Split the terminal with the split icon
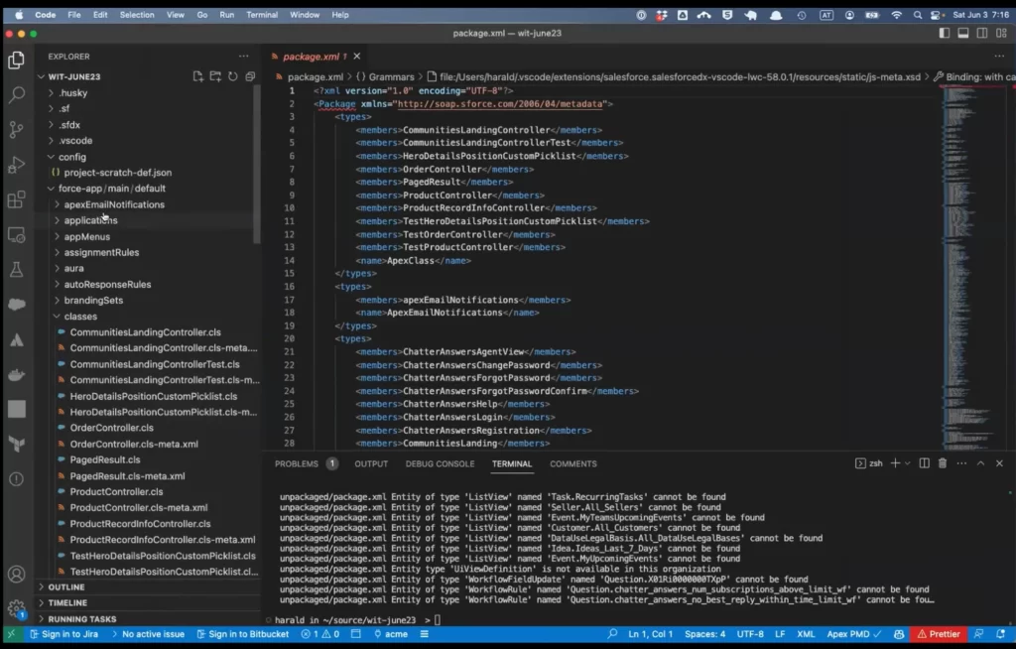This screenshot has width=1016, height=649. pyautogui.click(x=924, y=463)
